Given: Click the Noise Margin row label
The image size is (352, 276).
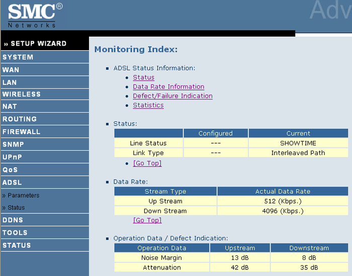Looking at the screenshot, I should (x=161, y=257).
